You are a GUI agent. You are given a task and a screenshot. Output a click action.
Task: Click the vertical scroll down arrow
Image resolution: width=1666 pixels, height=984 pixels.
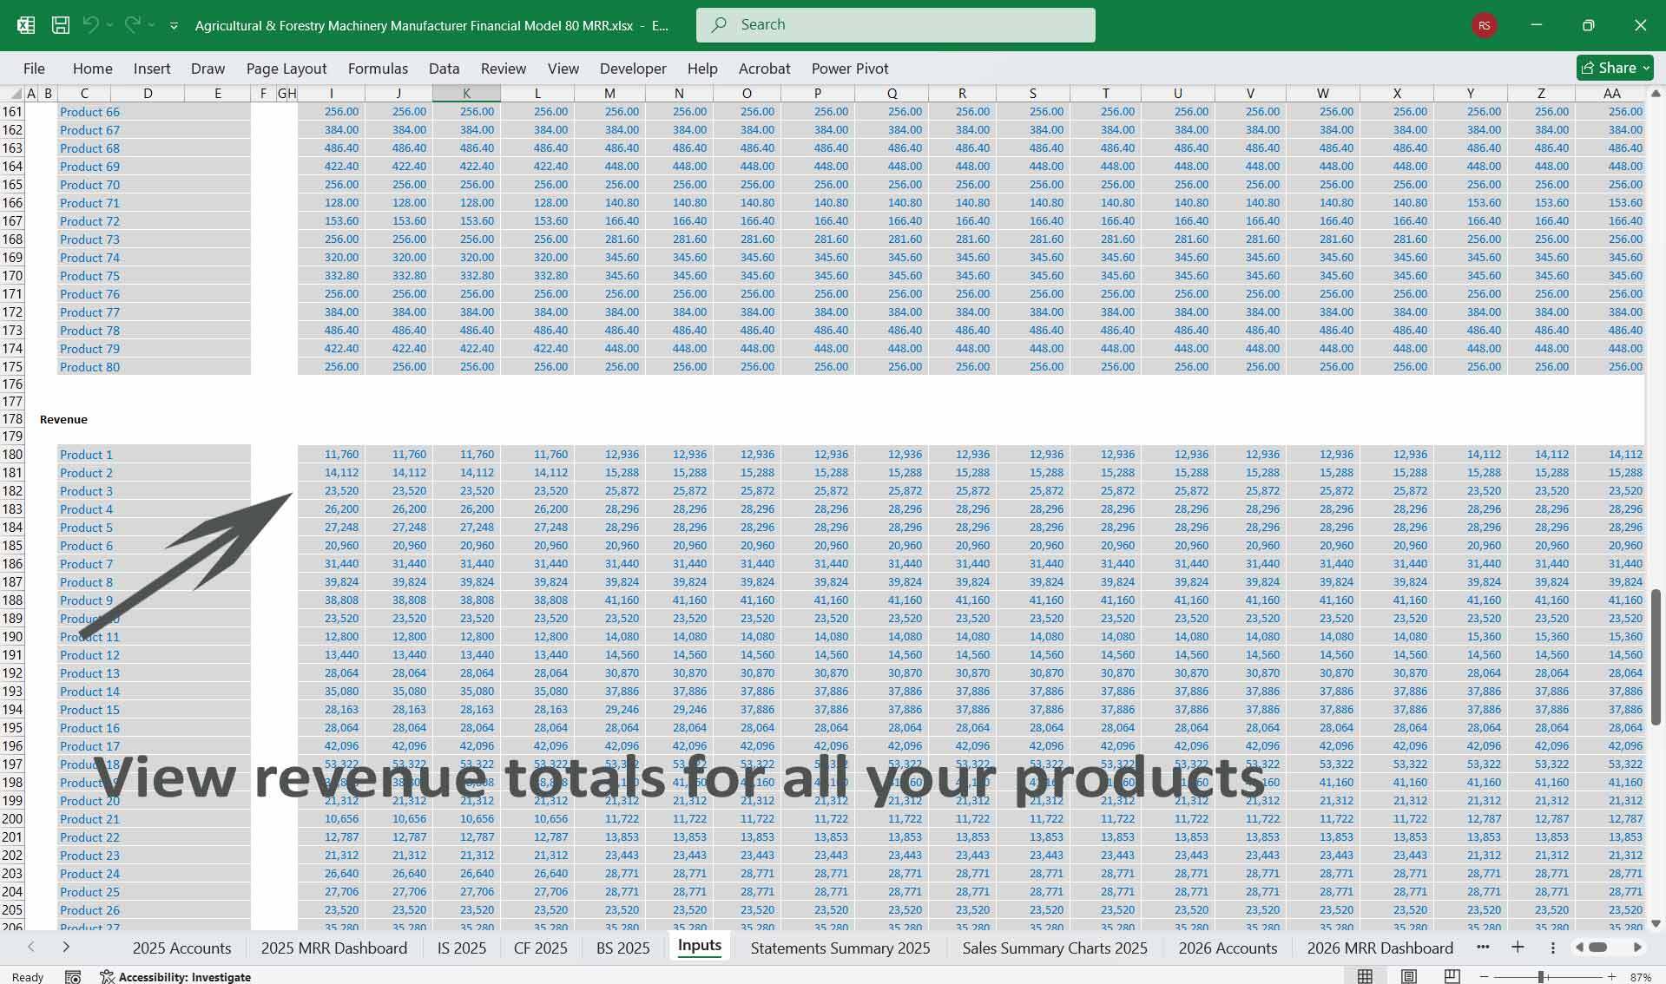tap(1656, 923)
